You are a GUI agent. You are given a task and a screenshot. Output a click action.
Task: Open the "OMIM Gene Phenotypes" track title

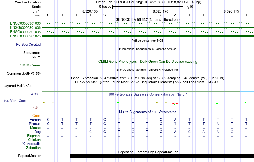[x=148, y=62]
